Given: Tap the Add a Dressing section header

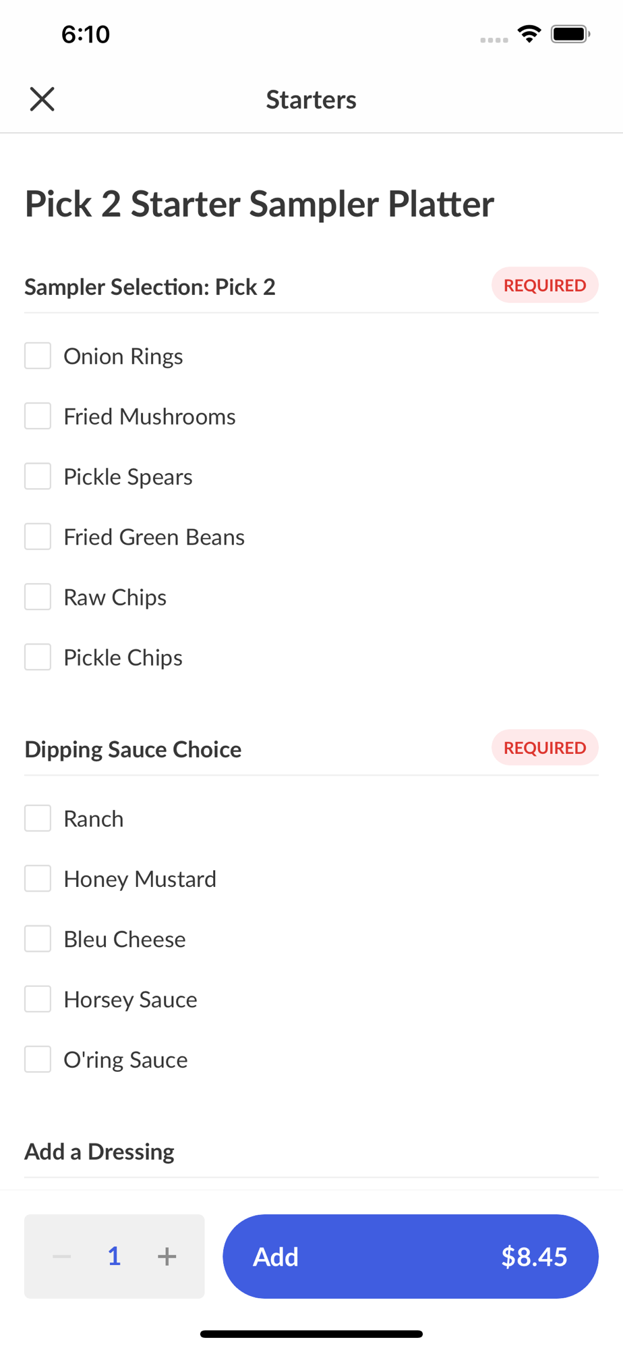Looking at the screenshot, I should (x=100, y=1152).
